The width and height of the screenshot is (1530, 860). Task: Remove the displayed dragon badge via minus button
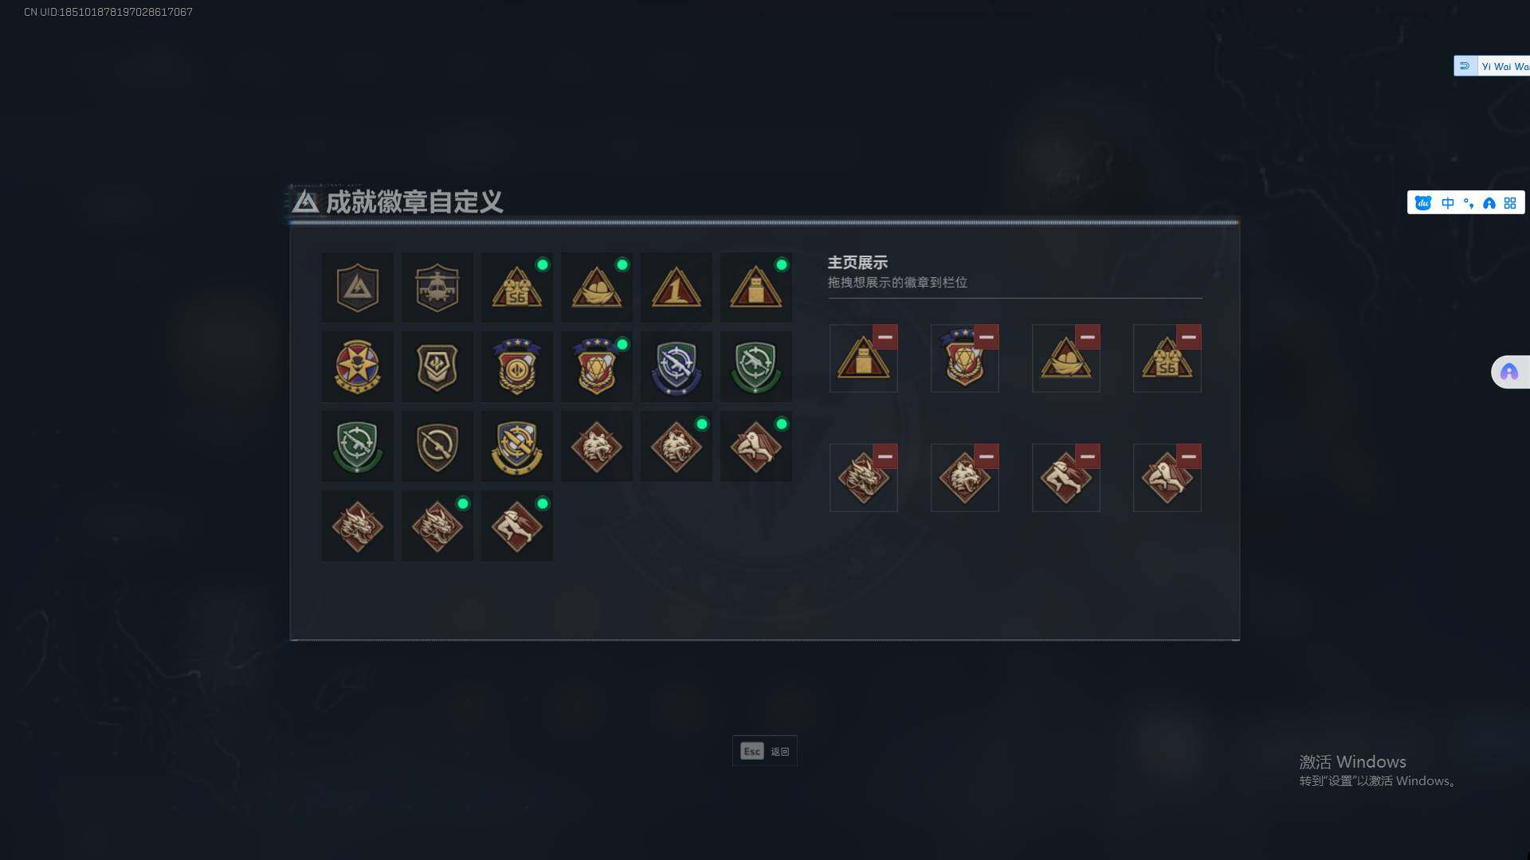coord(885,456)
